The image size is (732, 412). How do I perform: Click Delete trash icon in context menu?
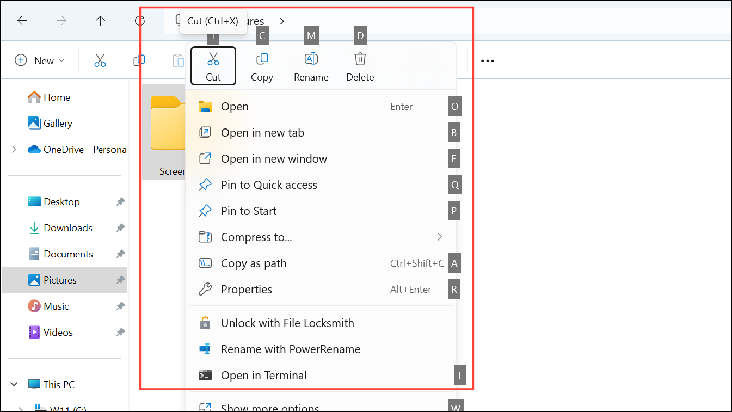coord(360,59)
